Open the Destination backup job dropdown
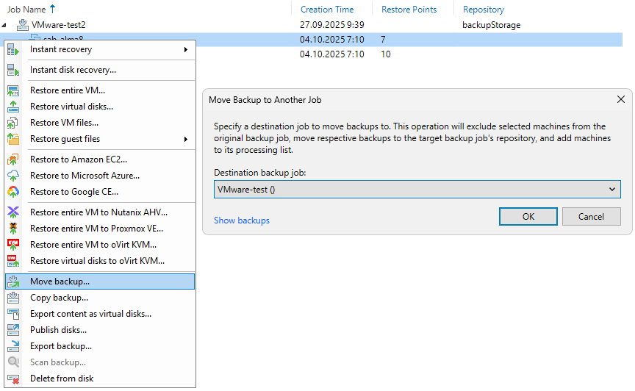 pyautogui.click(x=612, y=189)
